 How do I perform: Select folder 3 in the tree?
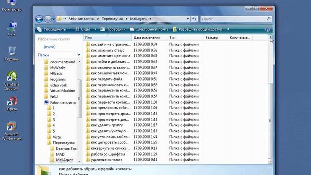51,120
